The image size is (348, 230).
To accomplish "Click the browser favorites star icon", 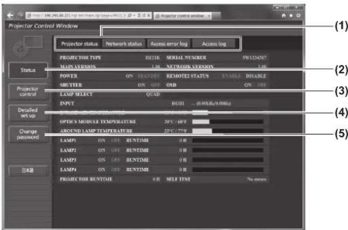I will click(x=291, y=16).
